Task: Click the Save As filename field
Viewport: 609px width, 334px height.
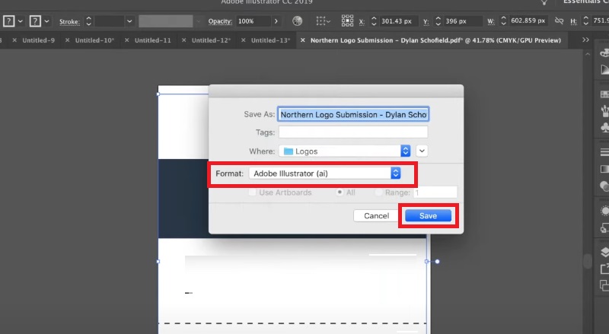Action: tap(353, 114)
